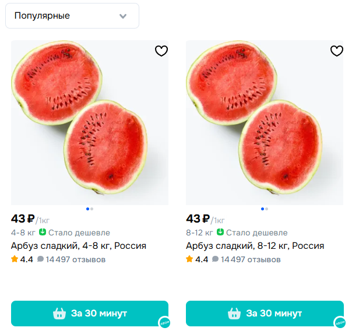Click the star rating icon of 8-12 кг watermelon

(189, 259)
